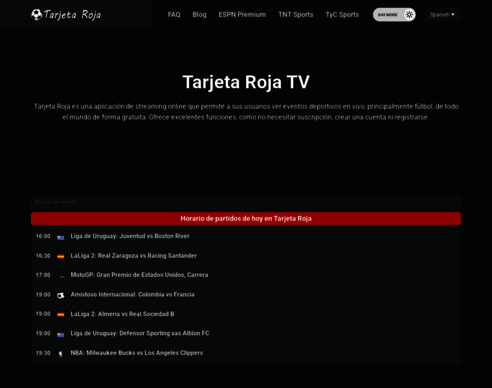Focus the 'Buscar por evento' search field
The width and height of the screenshot is (492, 388).
[x=246, y=202]
